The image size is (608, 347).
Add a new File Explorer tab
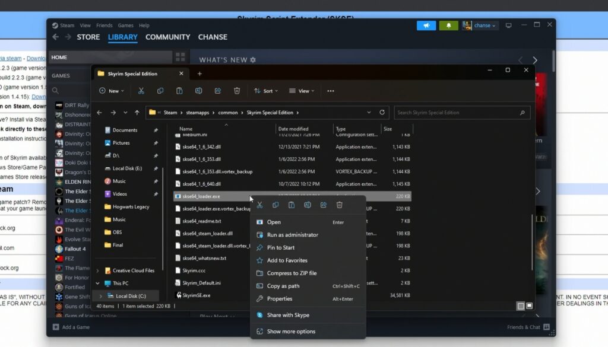click(x=199, y=74)
